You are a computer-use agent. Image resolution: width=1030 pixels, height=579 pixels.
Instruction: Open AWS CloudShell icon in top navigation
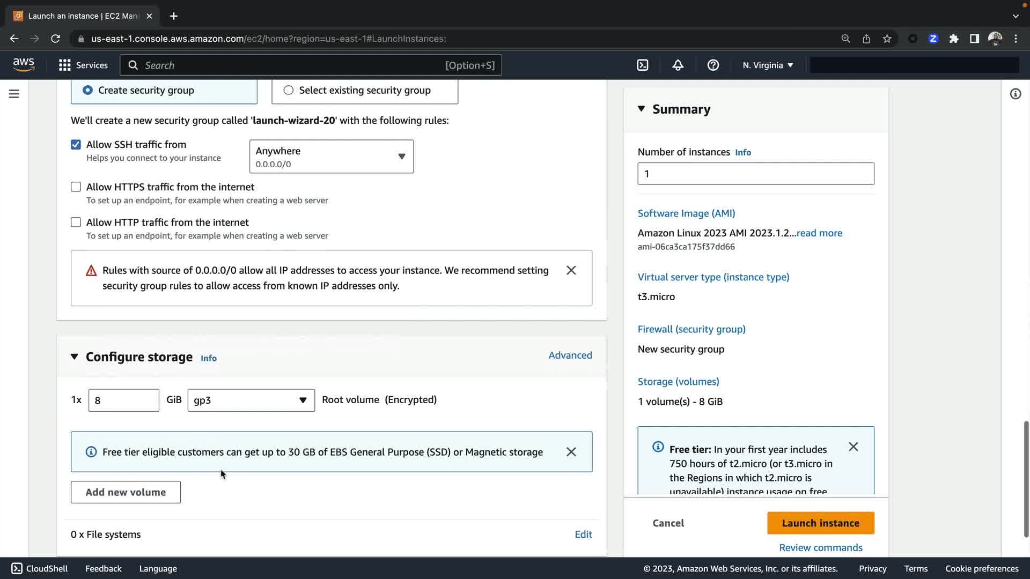point(642,65)
